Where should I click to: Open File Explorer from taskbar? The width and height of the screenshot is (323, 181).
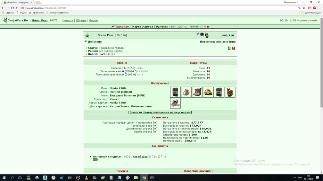pos(136,178)
